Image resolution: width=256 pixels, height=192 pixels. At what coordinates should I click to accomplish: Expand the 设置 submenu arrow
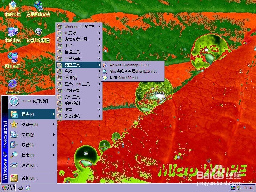tap(54, 145)
